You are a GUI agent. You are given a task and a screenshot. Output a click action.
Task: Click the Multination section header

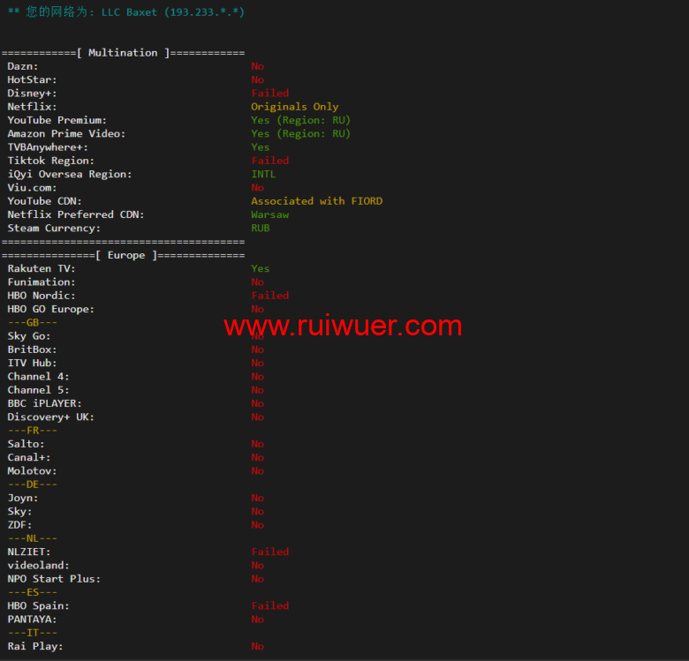click(x=123, y=53)
